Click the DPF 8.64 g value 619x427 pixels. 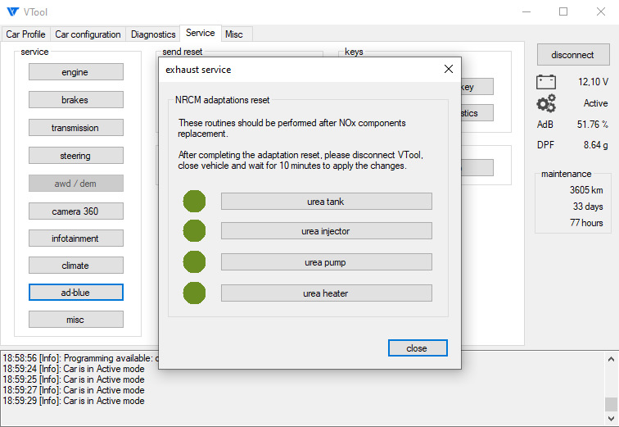(595, 145)
